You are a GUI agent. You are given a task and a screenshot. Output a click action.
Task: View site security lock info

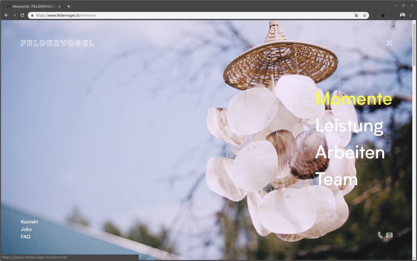pos(32,16)
